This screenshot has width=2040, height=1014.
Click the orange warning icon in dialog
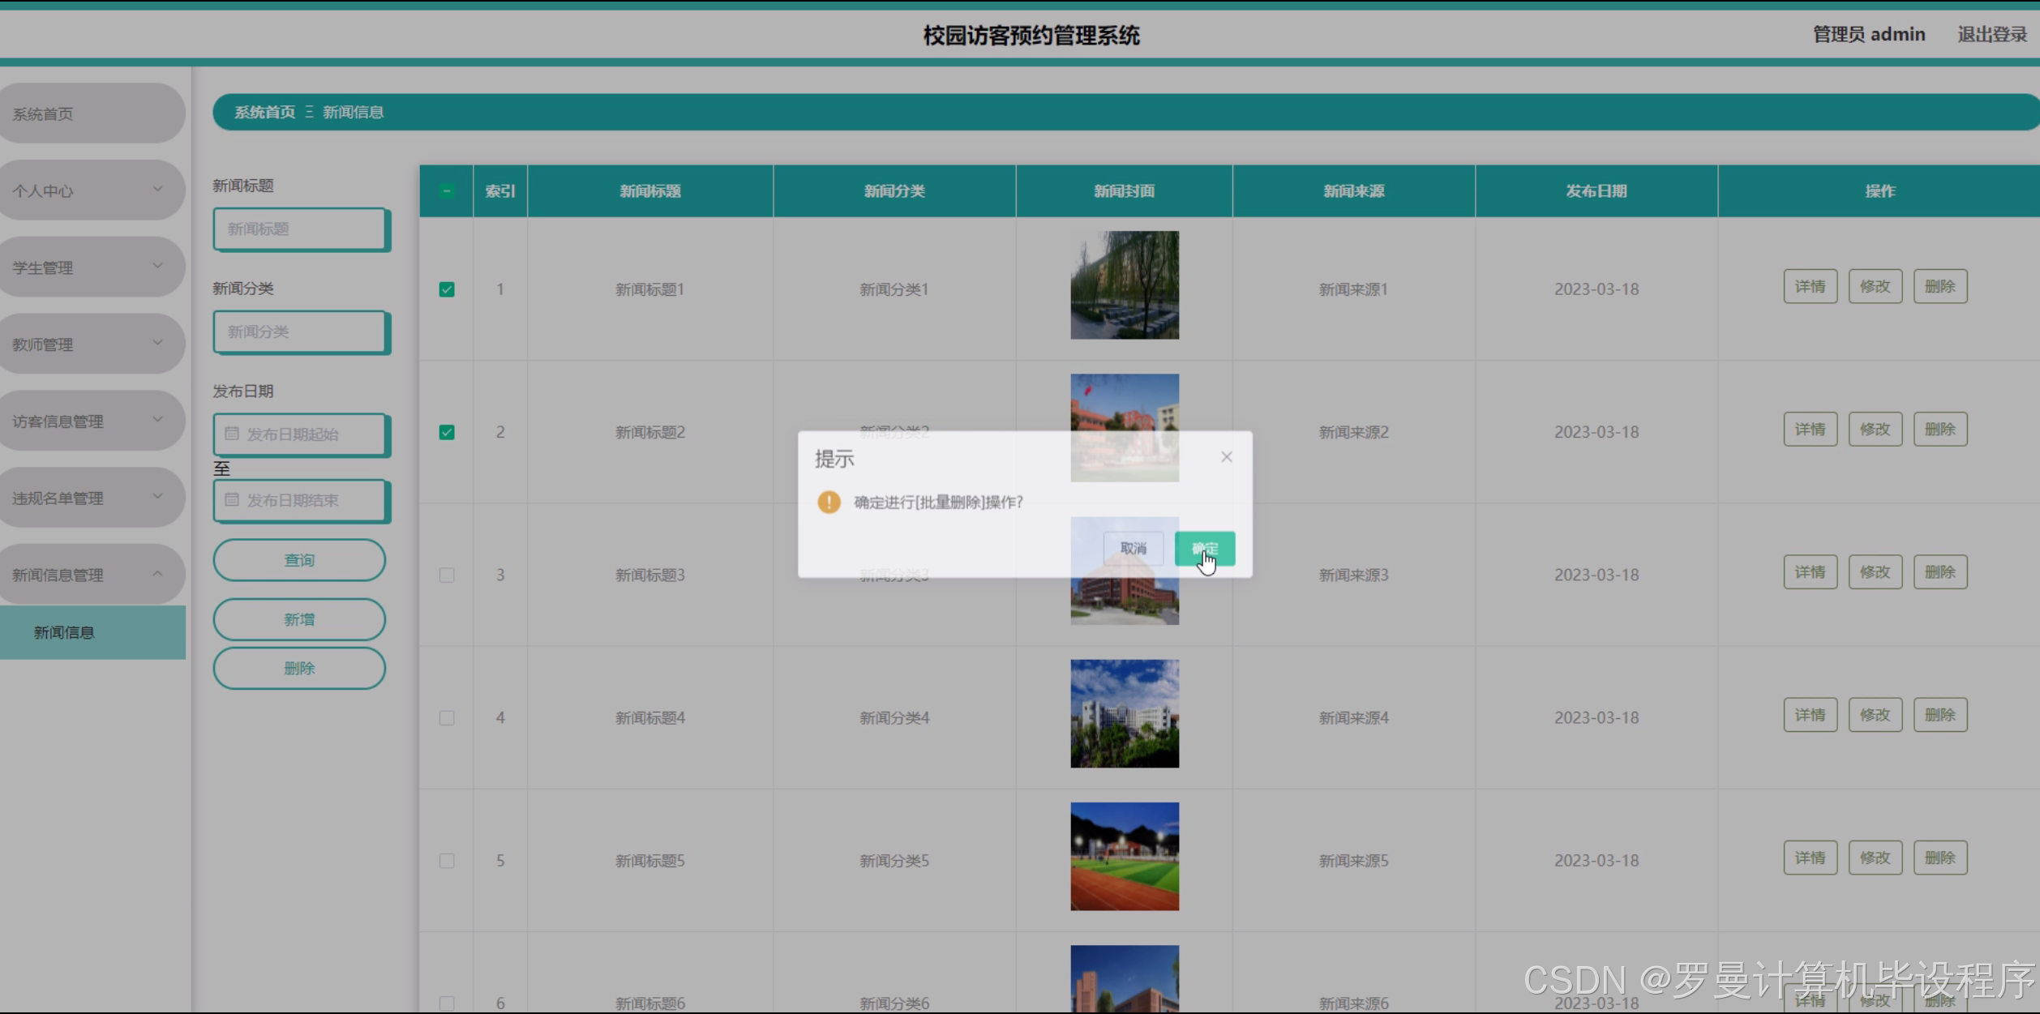coord(829,503)
